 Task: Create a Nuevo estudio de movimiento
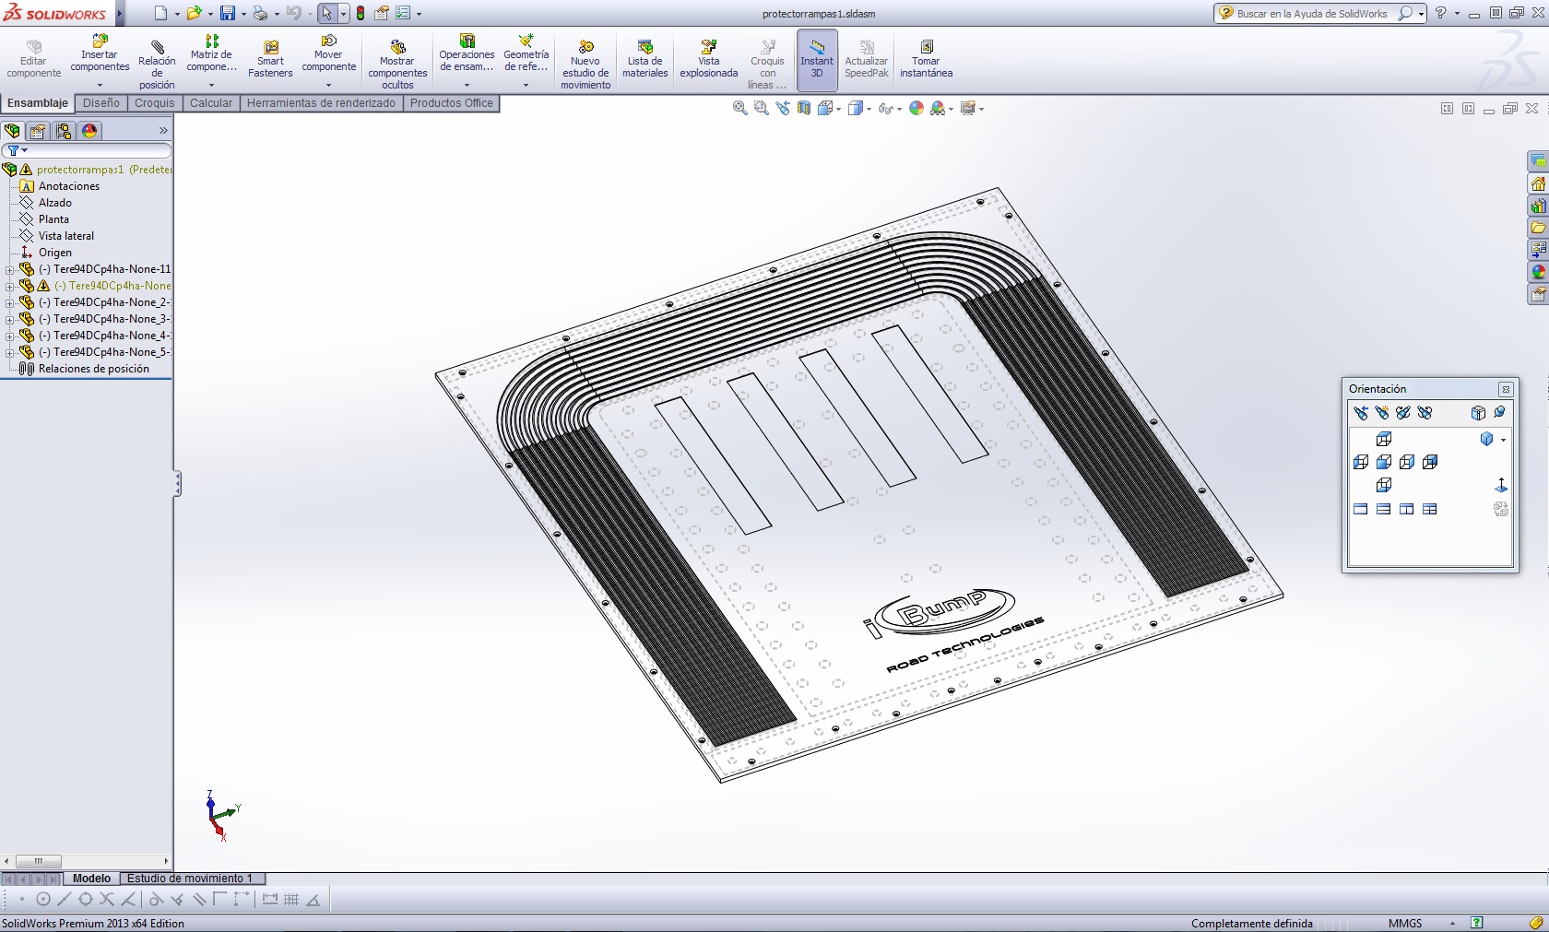[x=585, y=65]
